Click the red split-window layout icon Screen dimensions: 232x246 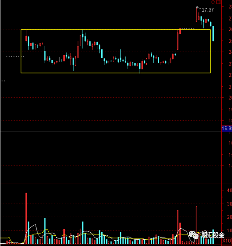coord(219,2)
